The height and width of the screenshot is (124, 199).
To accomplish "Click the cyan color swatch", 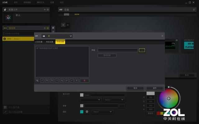I will tap(82, 112).
